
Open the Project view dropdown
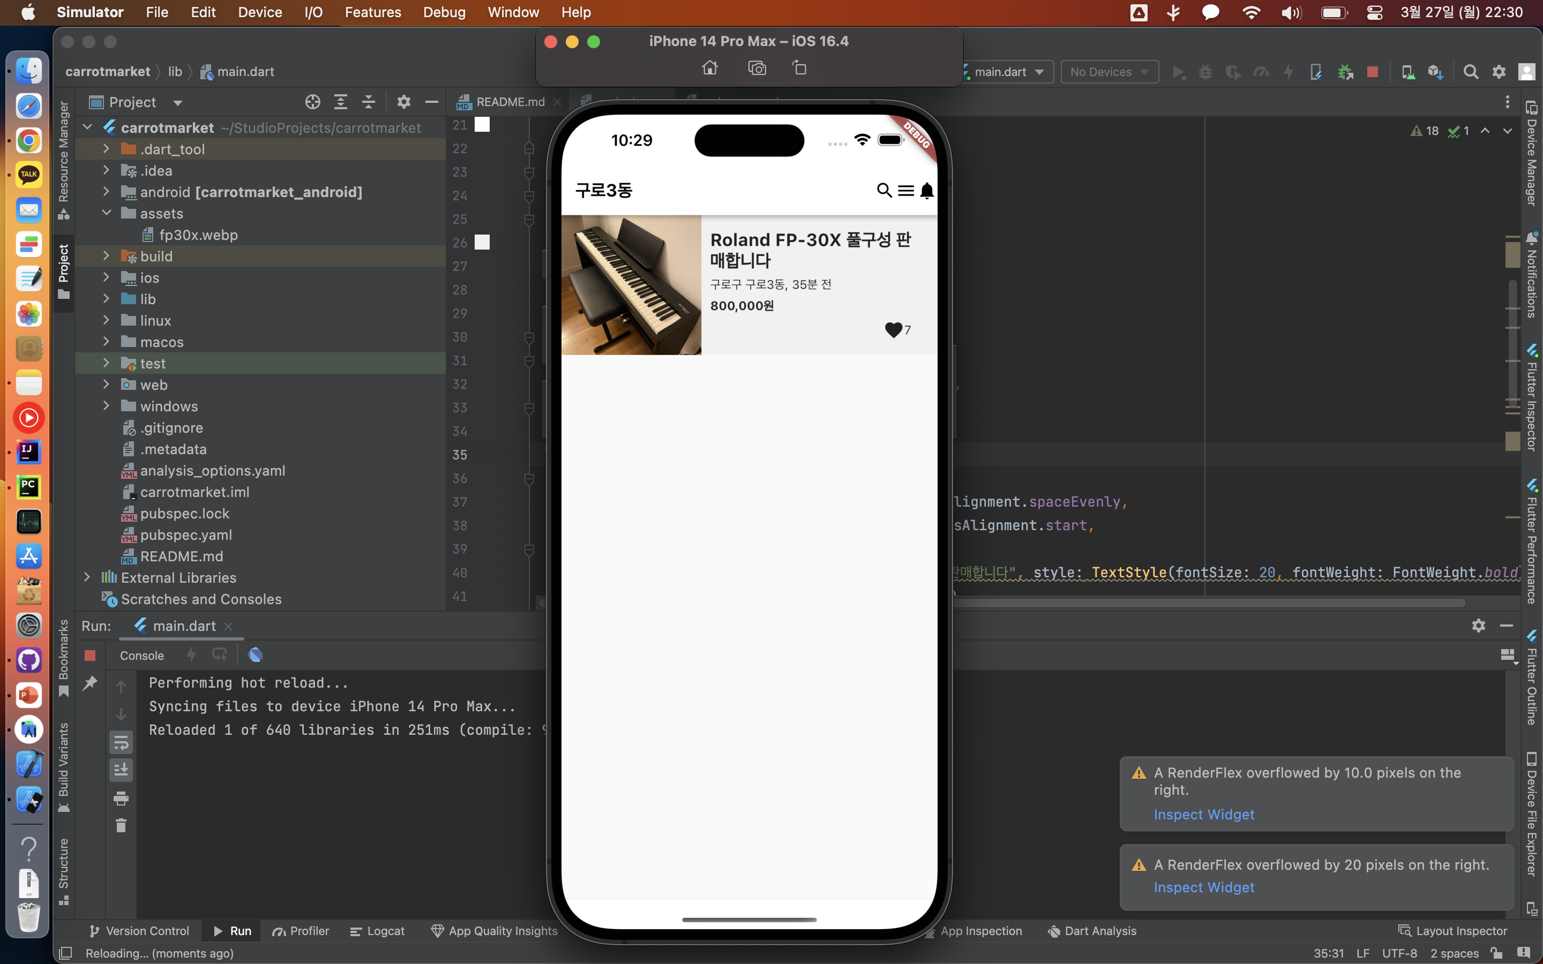point(178,103)
